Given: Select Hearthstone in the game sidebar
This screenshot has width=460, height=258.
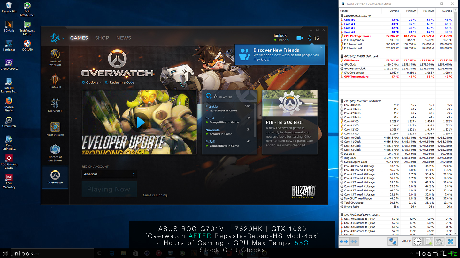Looking at the screenshot, I should coord(55,129).
